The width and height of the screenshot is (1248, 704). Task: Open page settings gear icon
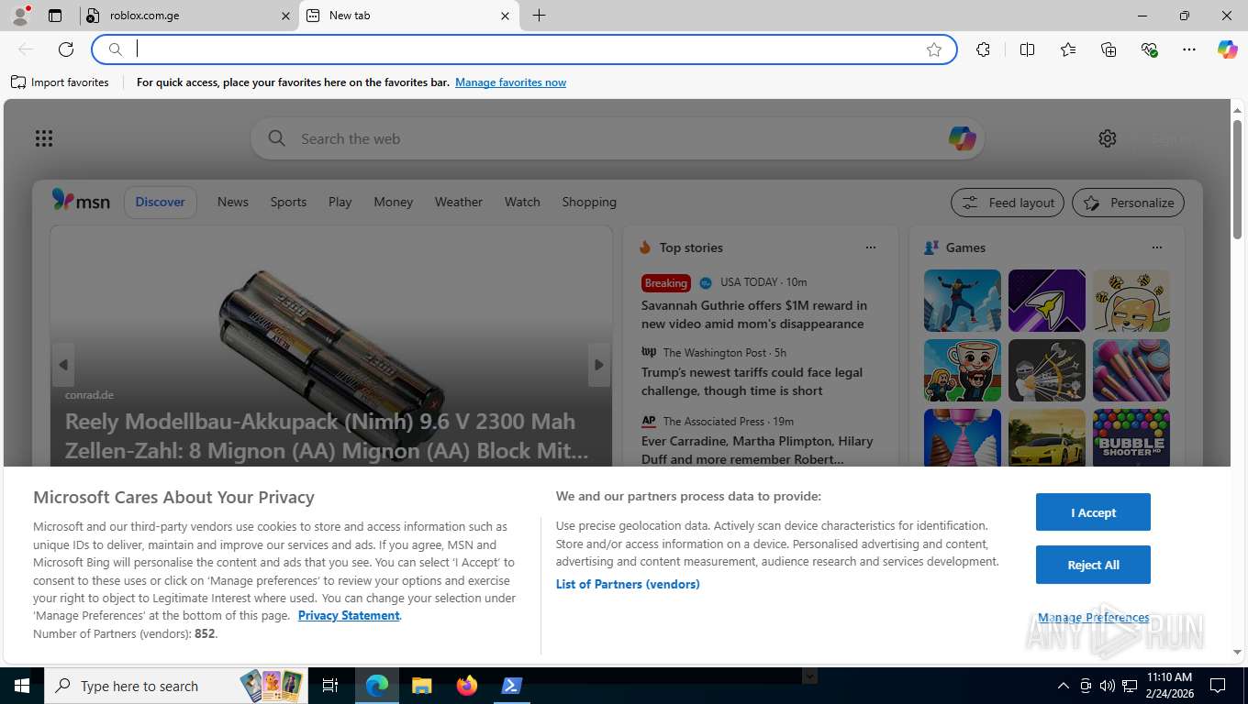click(1108, 138)
